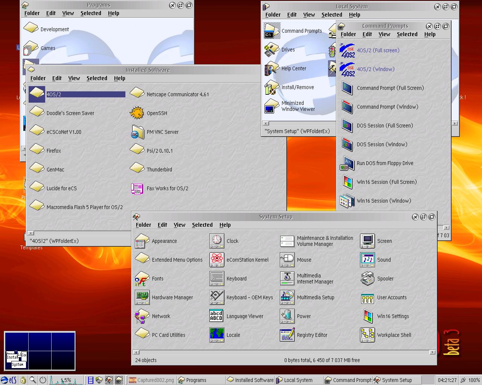Open Fax Works for OS/2
The image size is (482, 385).
tap(137, 188)
